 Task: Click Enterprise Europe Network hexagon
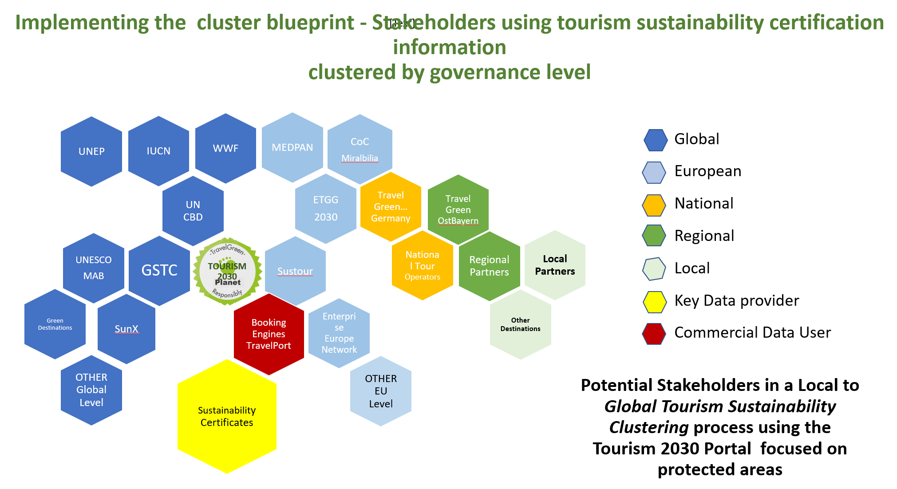click(339, 333)
